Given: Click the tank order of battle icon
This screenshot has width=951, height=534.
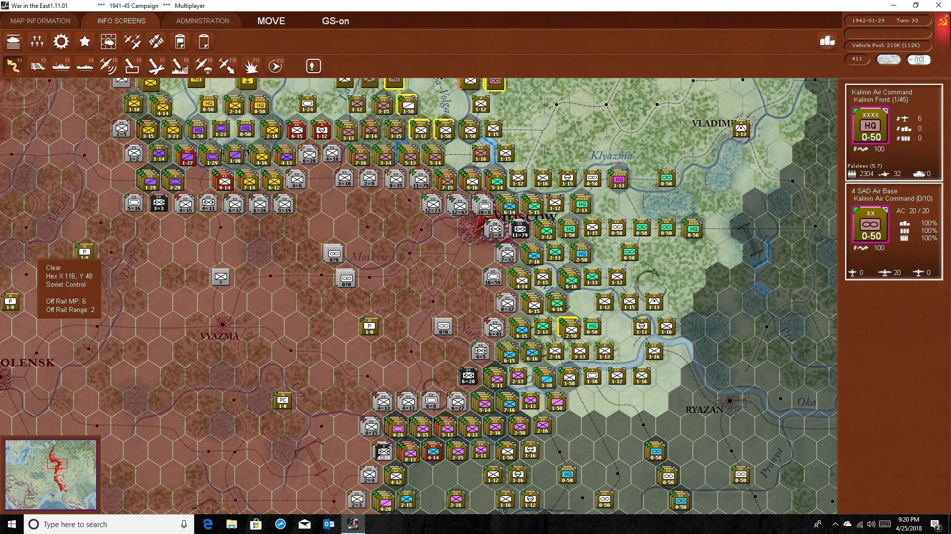Looking at the screenshot, I should 13,42.
